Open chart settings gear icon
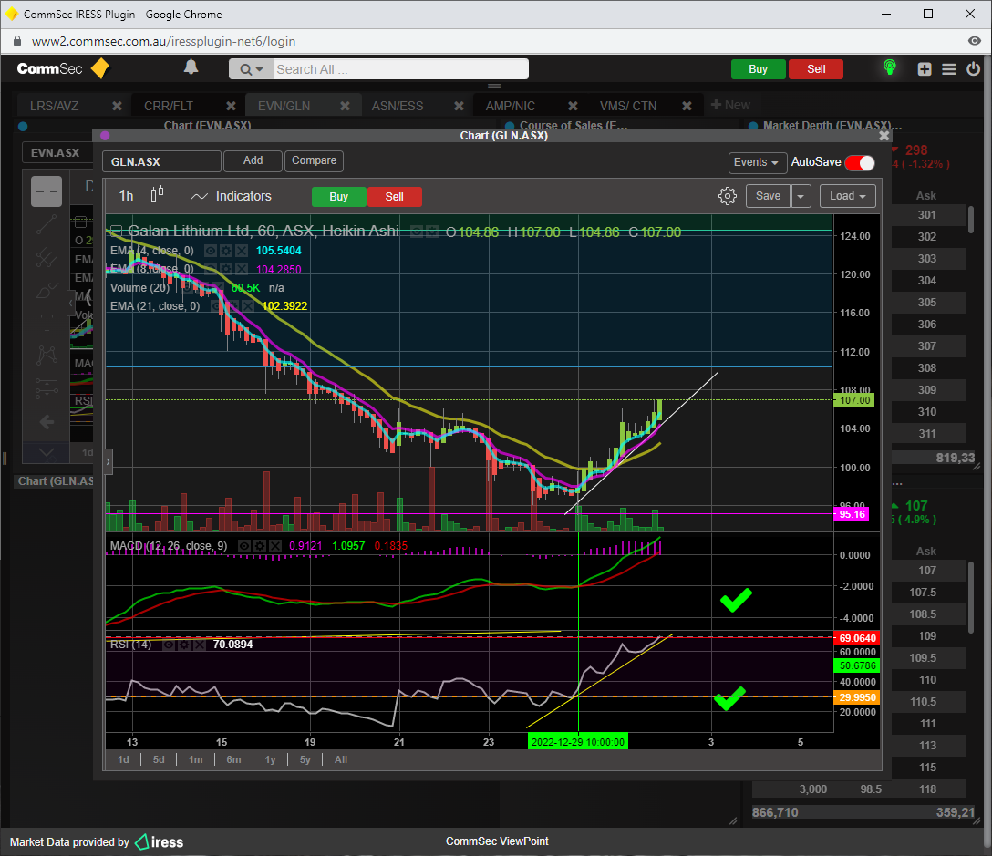The image size is (992, 856). [727, 196]
